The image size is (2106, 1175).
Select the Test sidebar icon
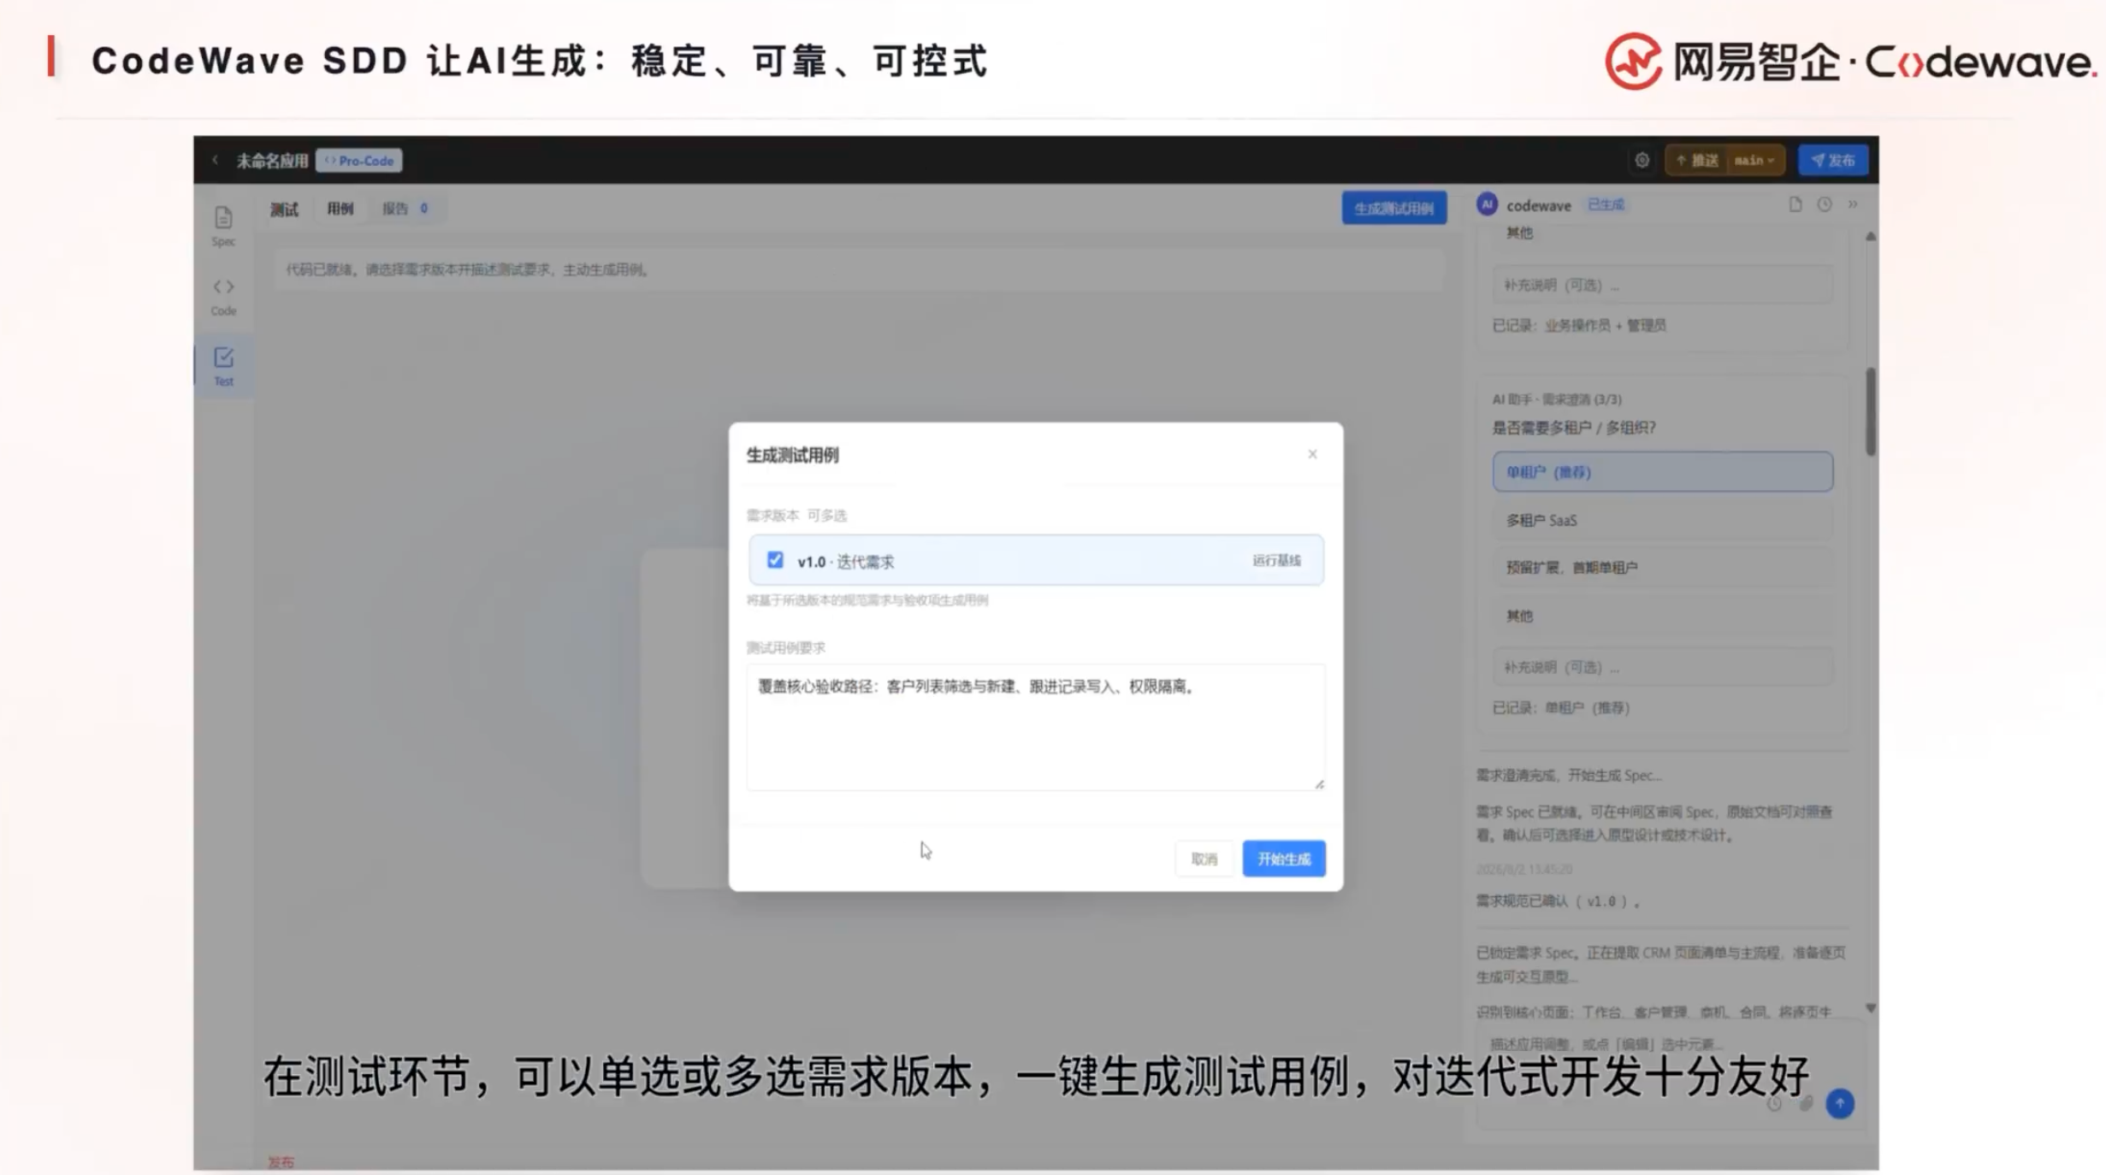(223, 366)
